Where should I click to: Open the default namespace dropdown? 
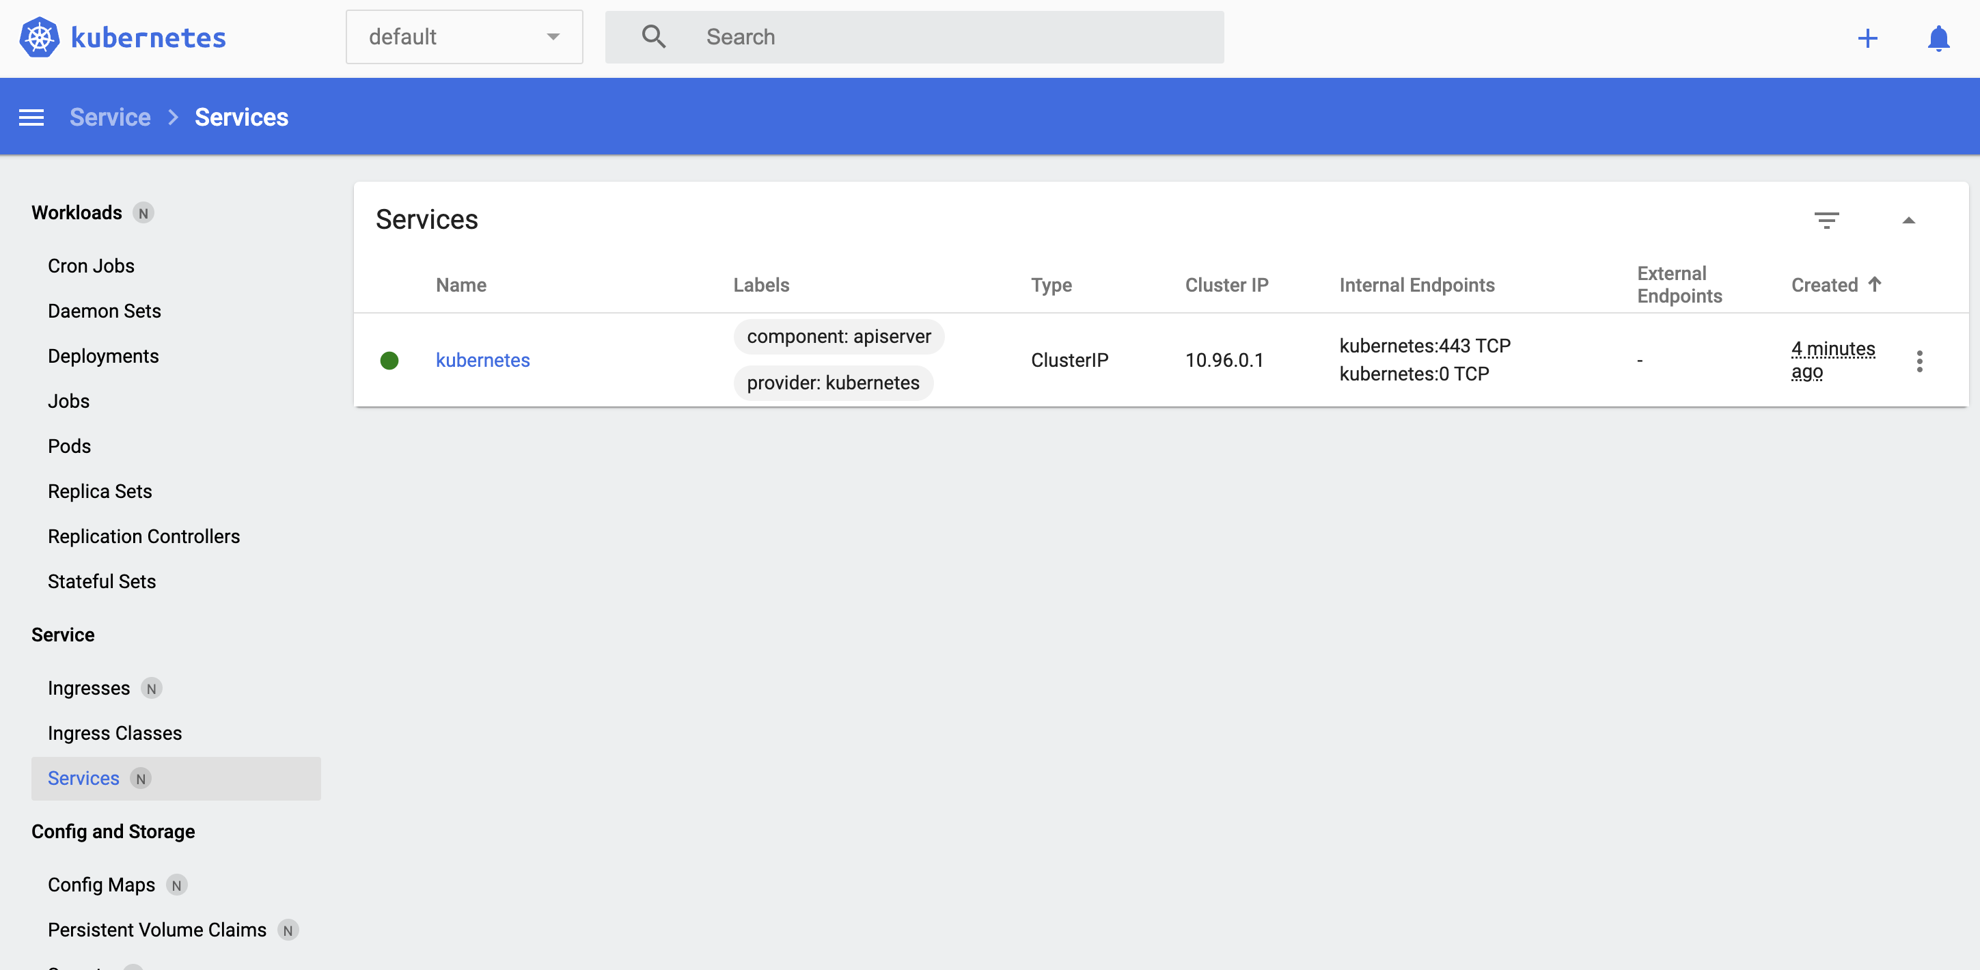point(465,37)
